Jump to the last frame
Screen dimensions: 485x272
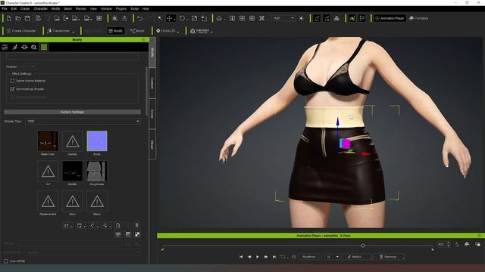coord(274,257)
